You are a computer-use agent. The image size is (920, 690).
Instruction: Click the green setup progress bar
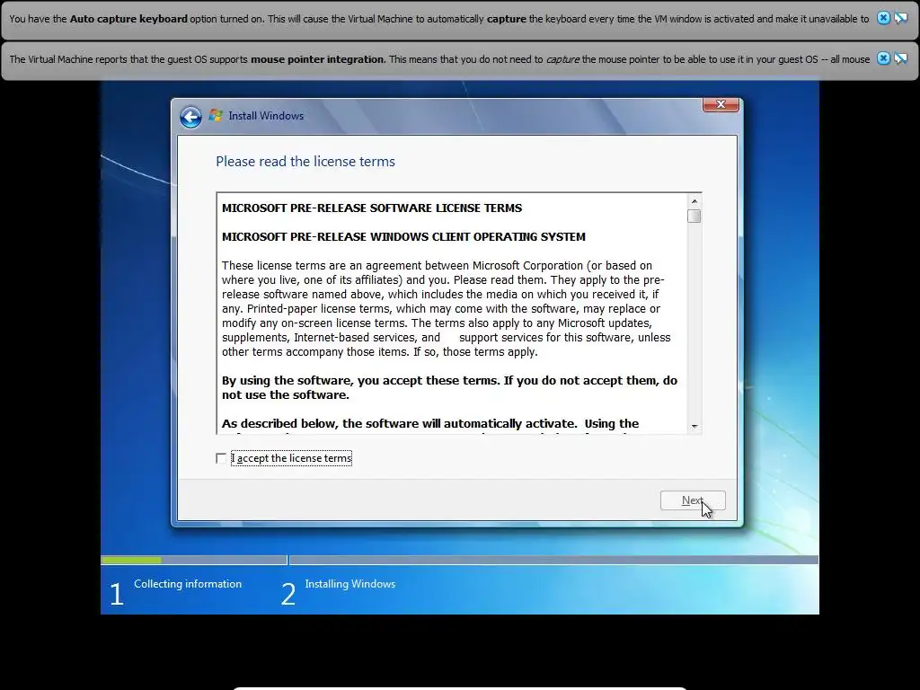tap(131, 561)
